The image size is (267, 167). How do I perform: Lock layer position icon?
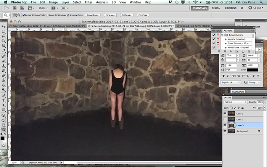point(239,108)
